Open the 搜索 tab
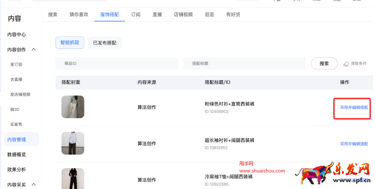 pyautogui.click(x=52, y=14)
